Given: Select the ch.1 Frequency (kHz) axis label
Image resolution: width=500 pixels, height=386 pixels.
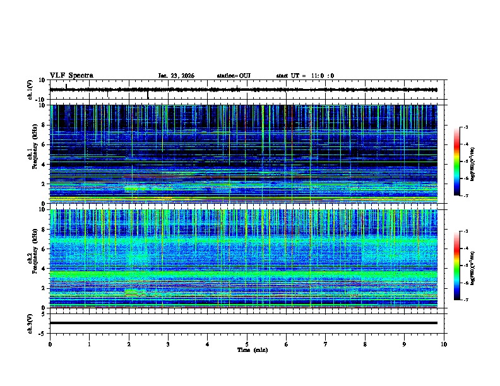Looking at the screenshot, I should point(33,146).
